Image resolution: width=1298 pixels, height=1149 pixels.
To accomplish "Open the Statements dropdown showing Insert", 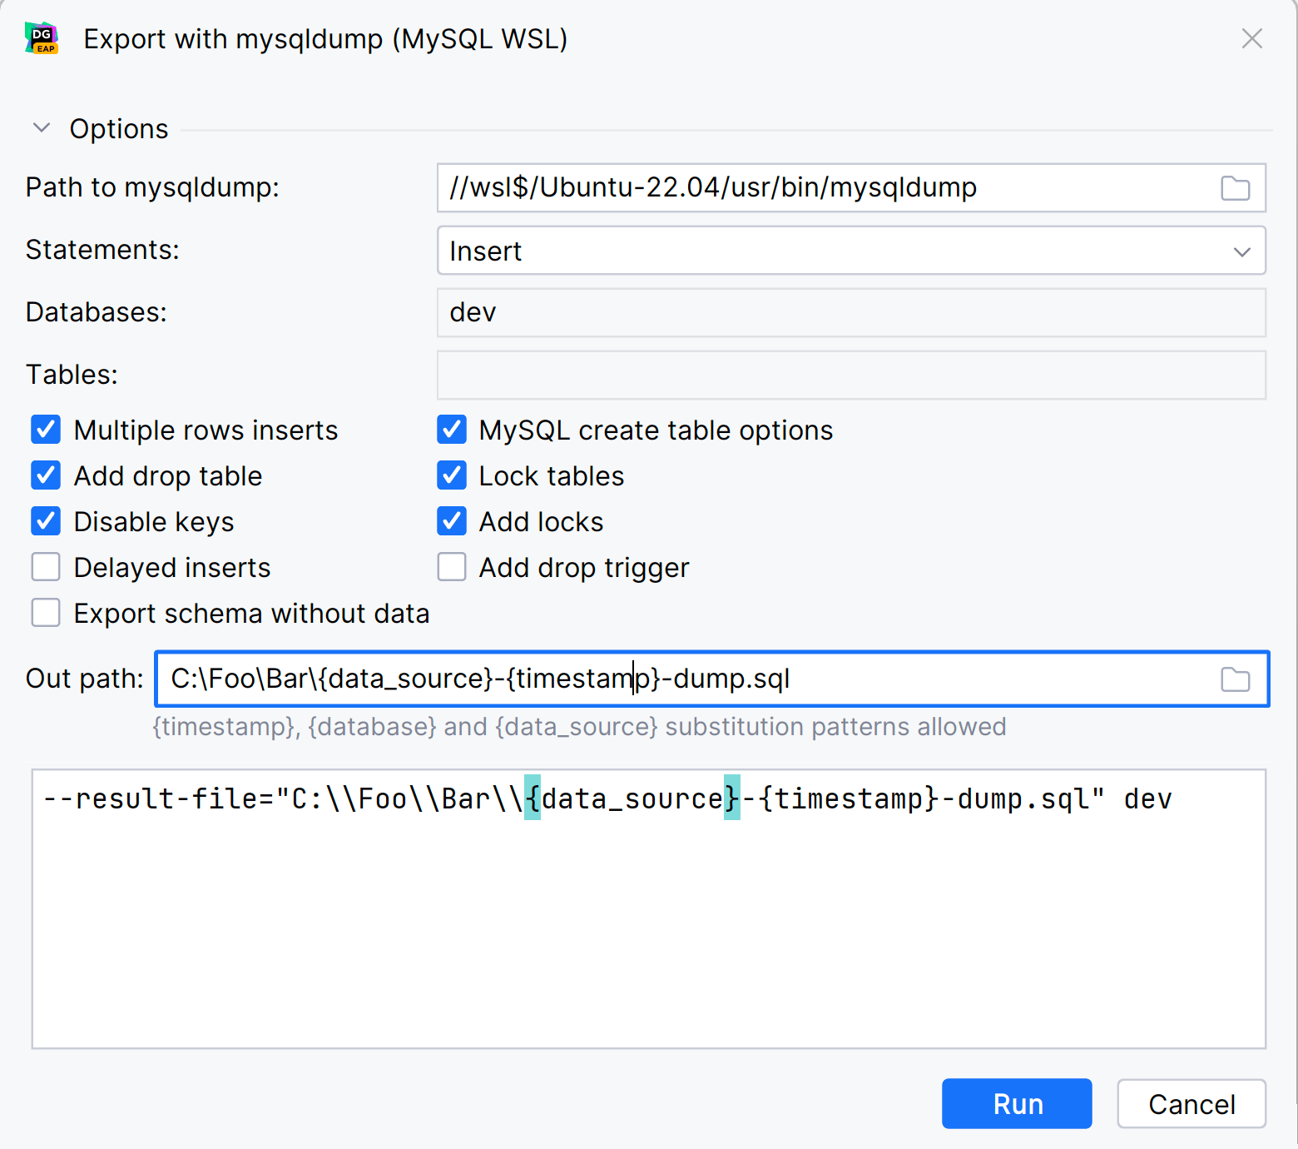I will pos(850,251).
